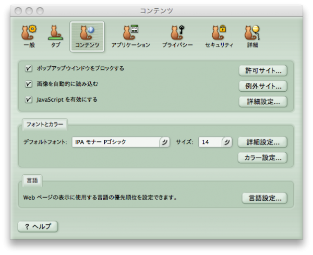Click the カラー設定... button
313x255 pixels.
(262, 157)
